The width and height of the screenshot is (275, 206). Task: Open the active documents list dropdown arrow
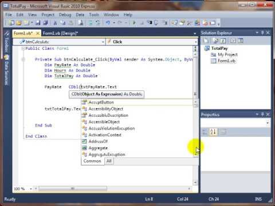(x=195, y=34)
